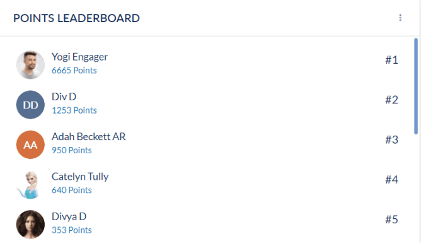
Task: Click the orange AA avatar icon
Action: [x=30, y=144]
